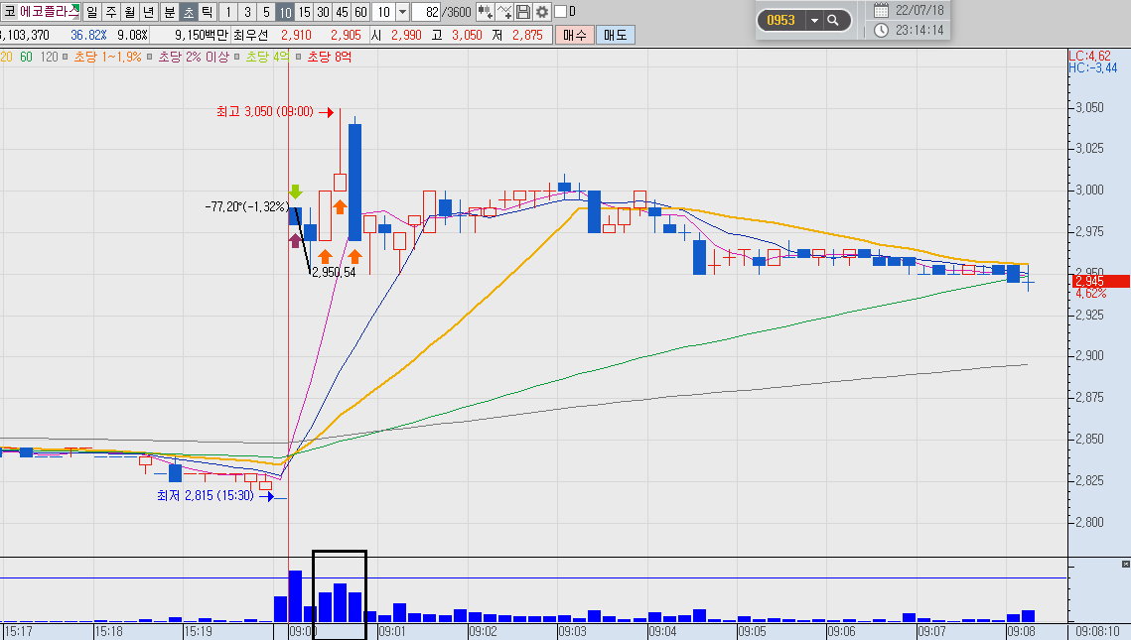Click the highlighted 10 interval button
This screenshot has height=640, width=1131.
(x=286, y=12)
